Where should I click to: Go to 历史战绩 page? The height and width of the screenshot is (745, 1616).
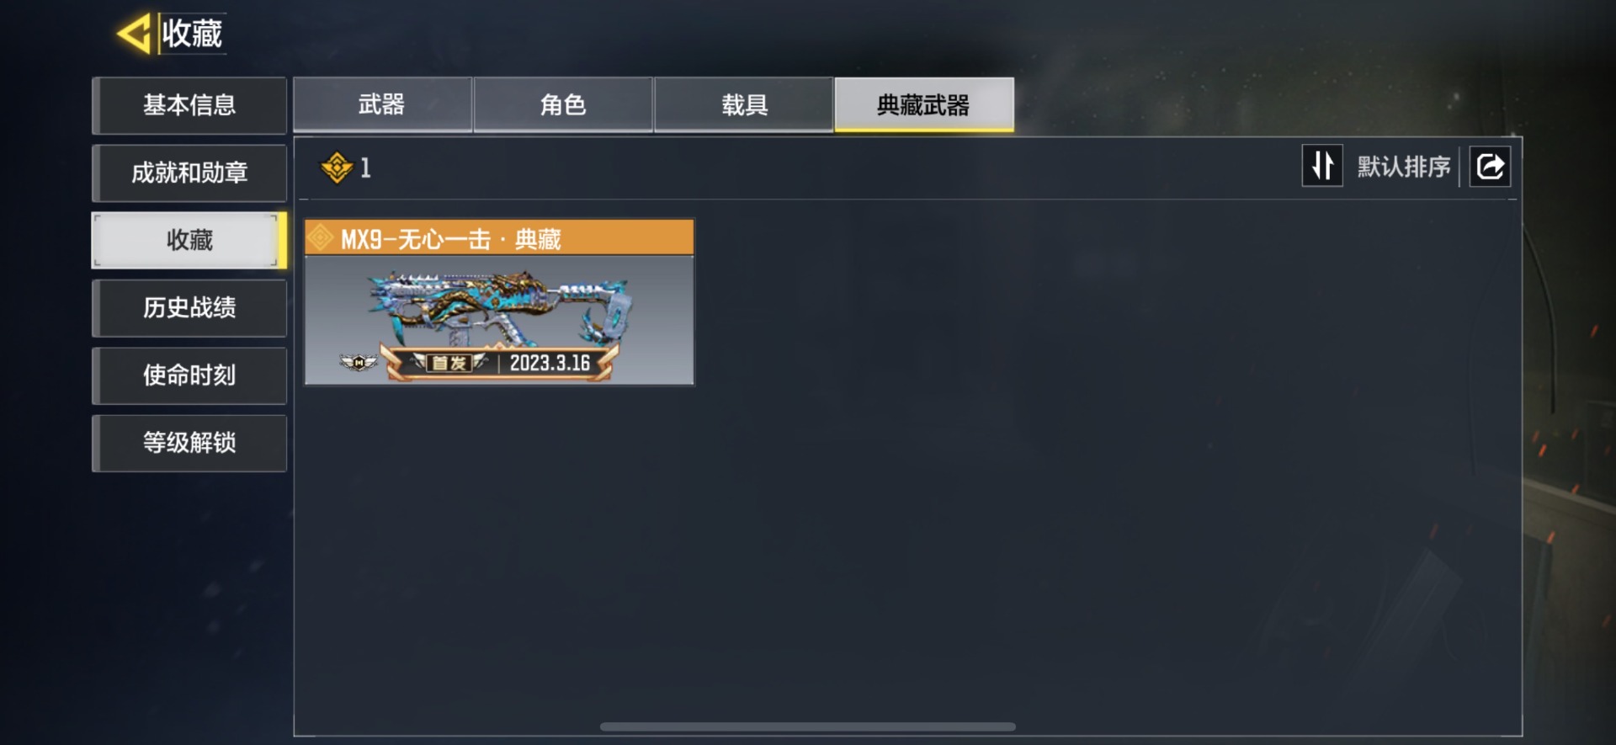[189, 307]
